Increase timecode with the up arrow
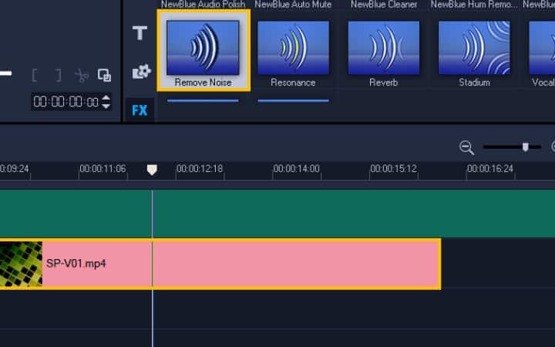The width and height of the screenshot is (555, 347). click(x=106, y=97)
